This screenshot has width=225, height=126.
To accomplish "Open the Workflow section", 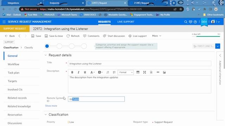I will pos(21,64).
